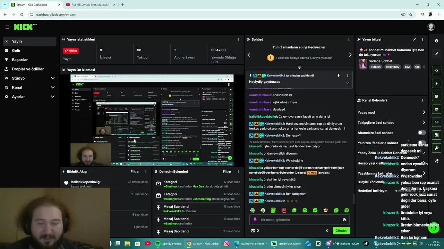
Task: Toggle the wrench widget in right sidebar
Action: 436,148
